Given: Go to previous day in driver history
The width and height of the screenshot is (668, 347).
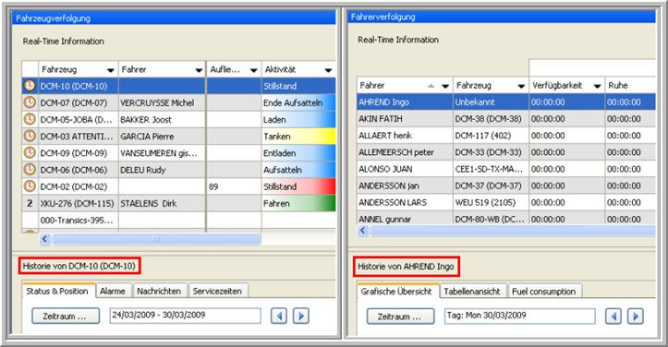Looking at the screenshot, I should (x=613, y=317).
